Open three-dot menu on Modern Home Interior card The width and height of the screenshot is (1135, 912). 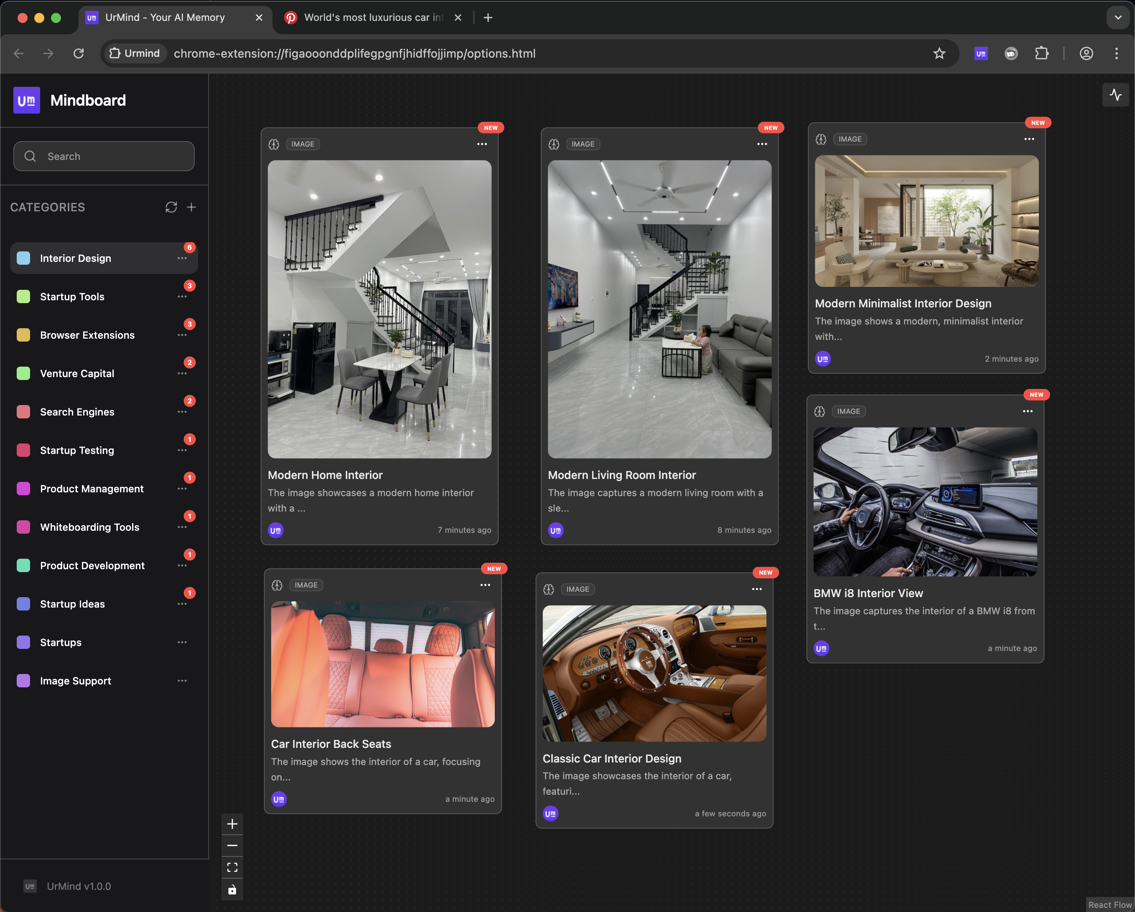click(482, 144)
